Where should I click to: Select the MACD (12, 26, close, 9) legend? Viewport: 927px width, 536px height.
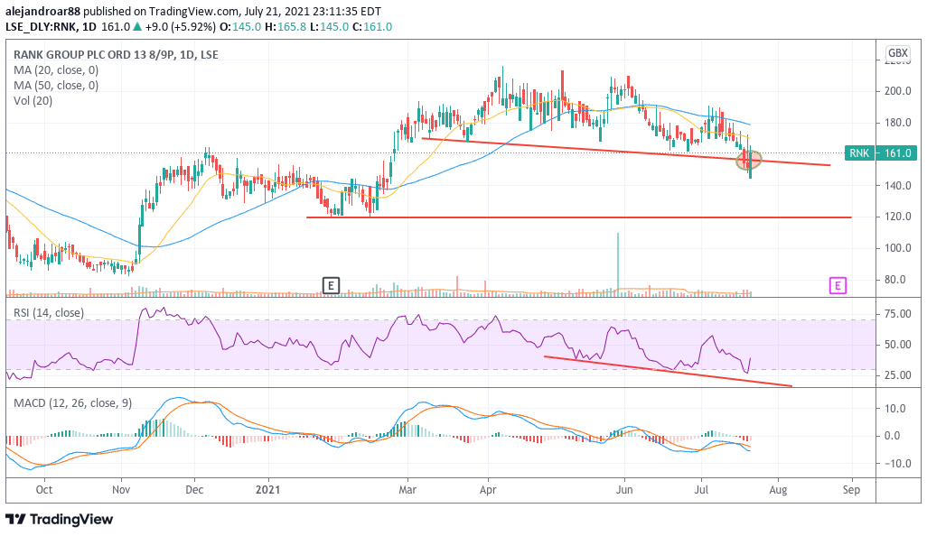[72, 403]
